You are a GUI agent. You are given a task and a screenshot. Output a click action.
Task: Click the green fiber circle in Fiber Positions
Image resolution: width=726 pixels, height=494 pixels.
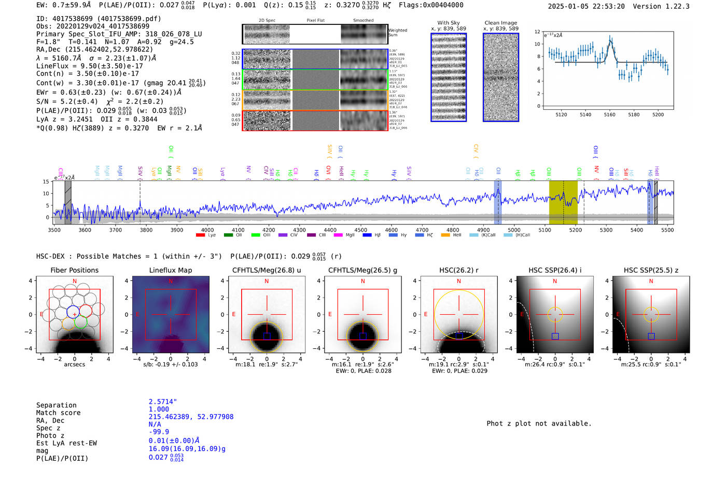click(x=80, y=321)
